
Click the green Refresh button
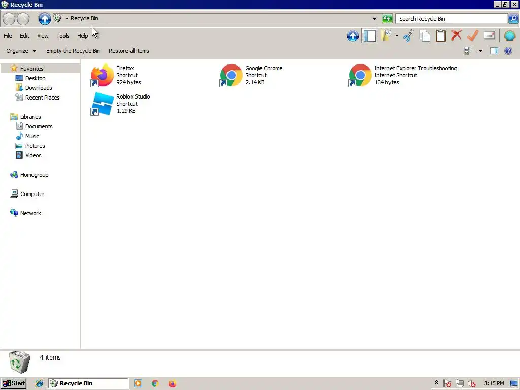387,19
